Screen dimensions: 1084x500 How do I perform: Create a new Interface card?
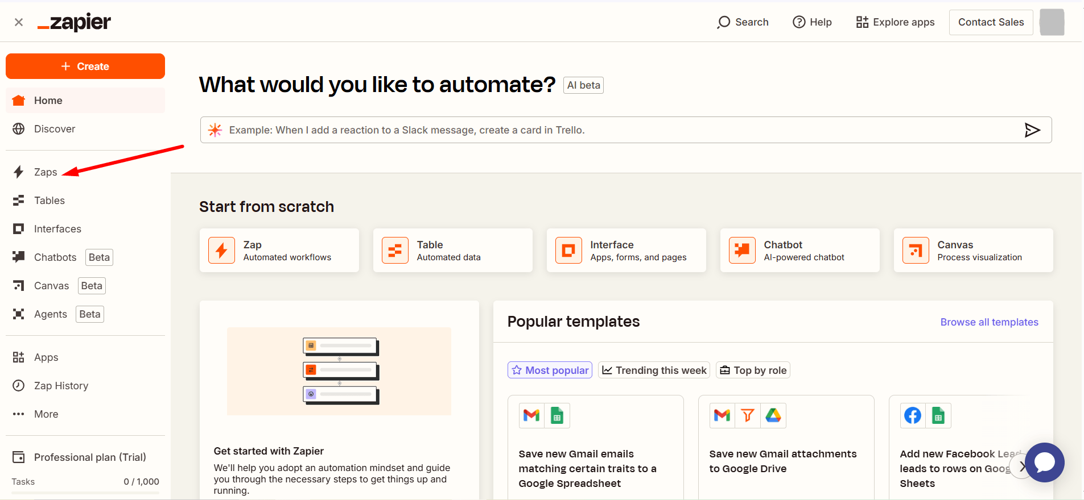pyautogui.click(x=627, y=251)
